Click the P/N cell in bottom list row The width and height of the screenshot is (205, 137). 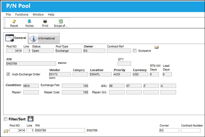click(60, 130)
